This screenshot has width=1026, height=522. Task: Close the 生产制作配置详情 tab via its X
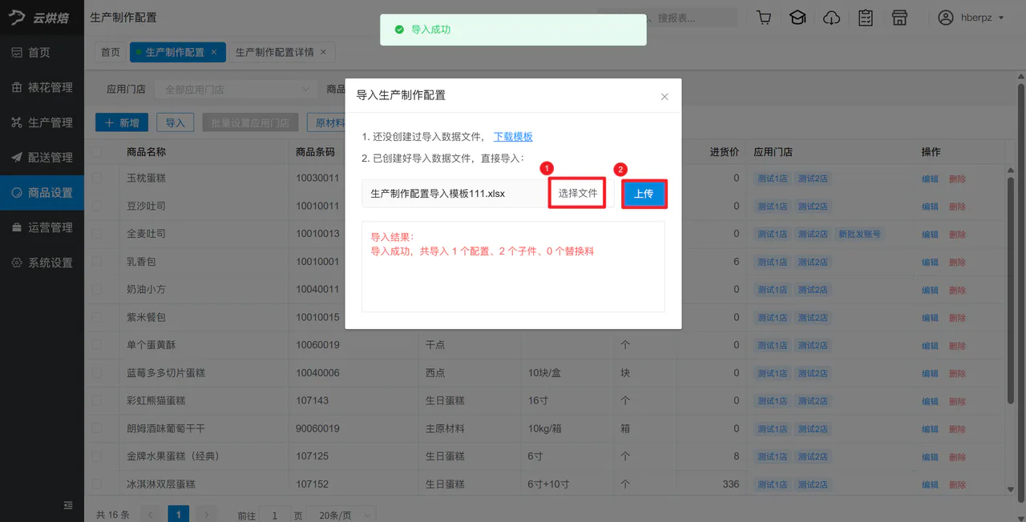click(x=323, y=52)
